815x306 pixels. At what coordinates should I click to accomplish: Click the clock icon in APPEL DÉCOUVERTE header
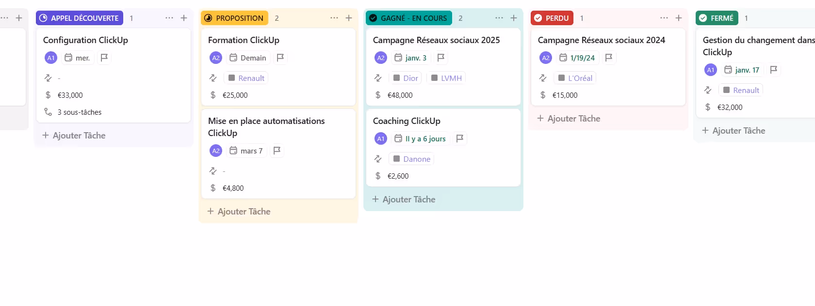(x=43, y=18)
